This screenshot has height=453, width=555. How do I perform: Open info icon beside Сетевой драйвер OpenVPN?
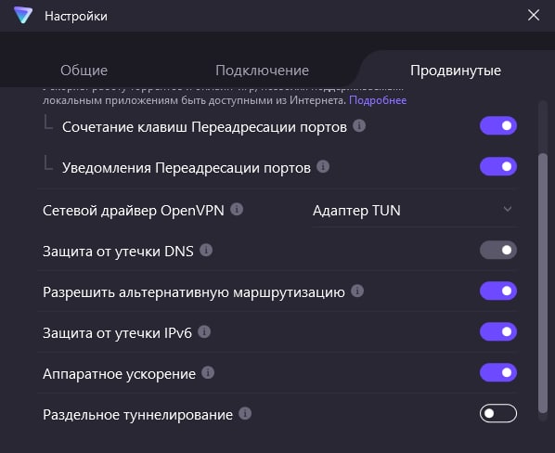[x=237, y=209]
